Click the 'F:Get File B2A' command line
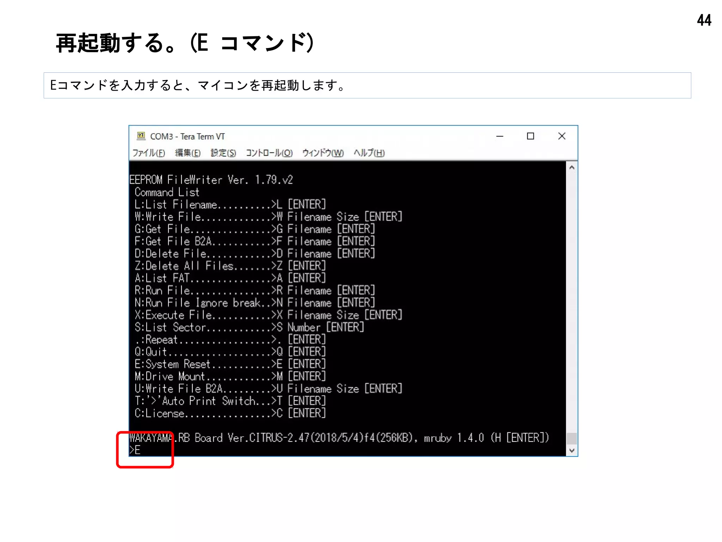The image size is (722, 542). click(255, 241)
